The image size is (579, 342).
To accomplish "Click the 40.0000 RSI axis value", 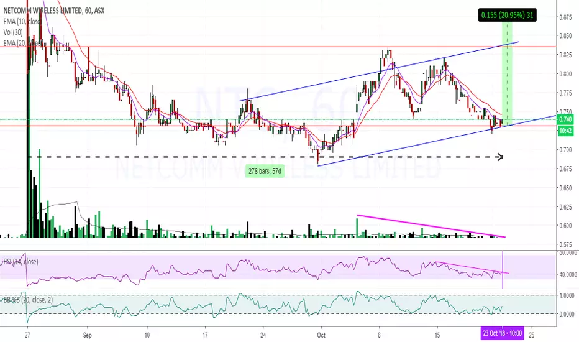I will click(568, 274).
